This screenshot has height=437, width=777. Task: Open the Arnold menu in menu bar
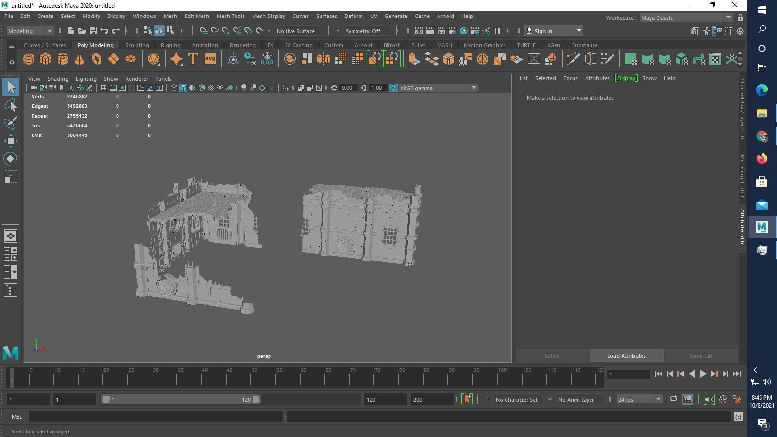445,16
